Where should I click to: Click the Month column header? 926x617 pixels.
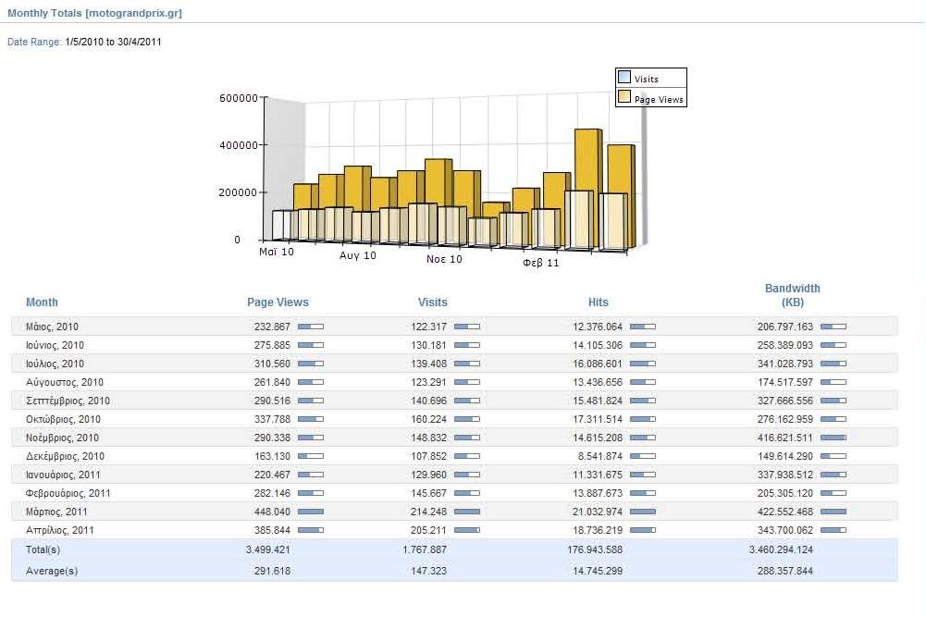pyautogui.click(x=42, y=302)
